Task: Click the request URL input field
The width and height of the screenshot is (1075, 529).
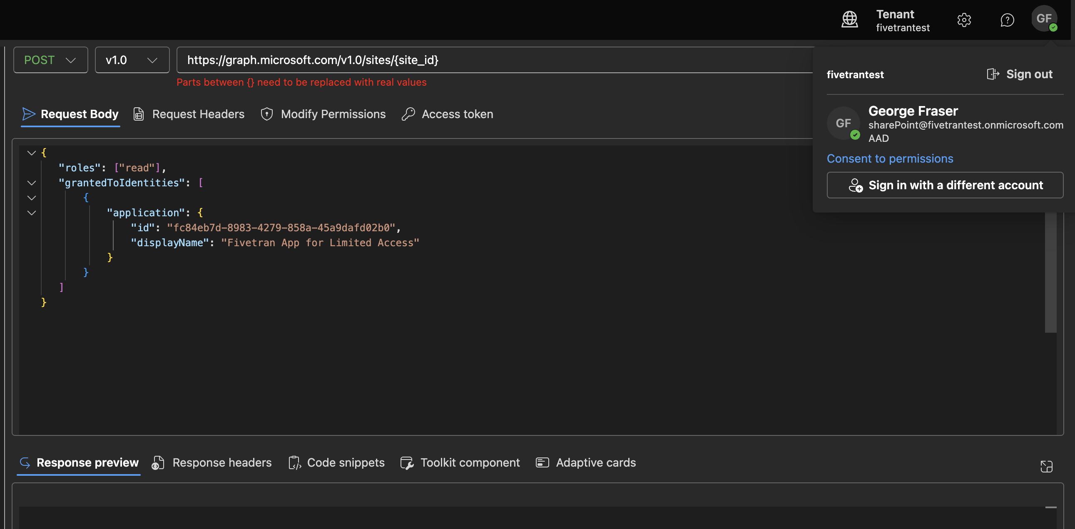Action: (495, 60)
